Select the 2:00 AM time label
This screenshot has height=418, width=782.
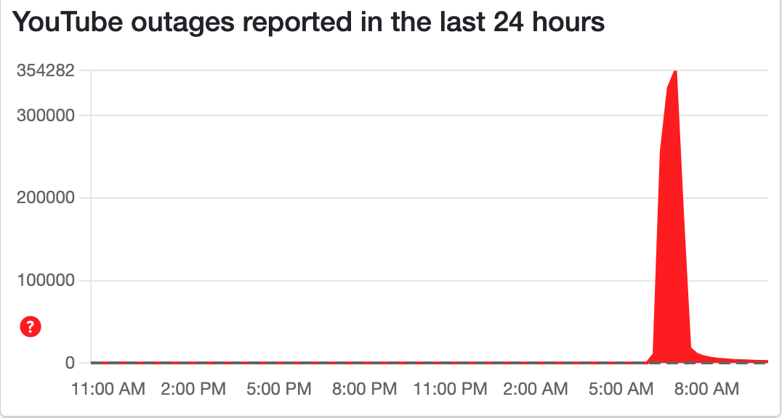click(536, 390)
